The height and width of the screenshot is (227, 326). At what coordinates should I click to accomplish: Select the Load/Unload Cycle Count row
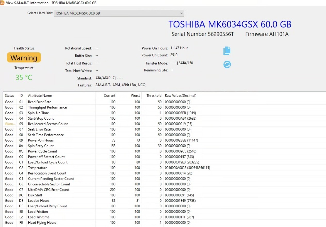(x=165, y=162)
